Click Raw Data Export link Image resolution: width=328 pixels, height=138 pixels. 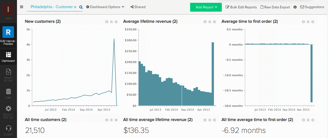click(275, 7)
